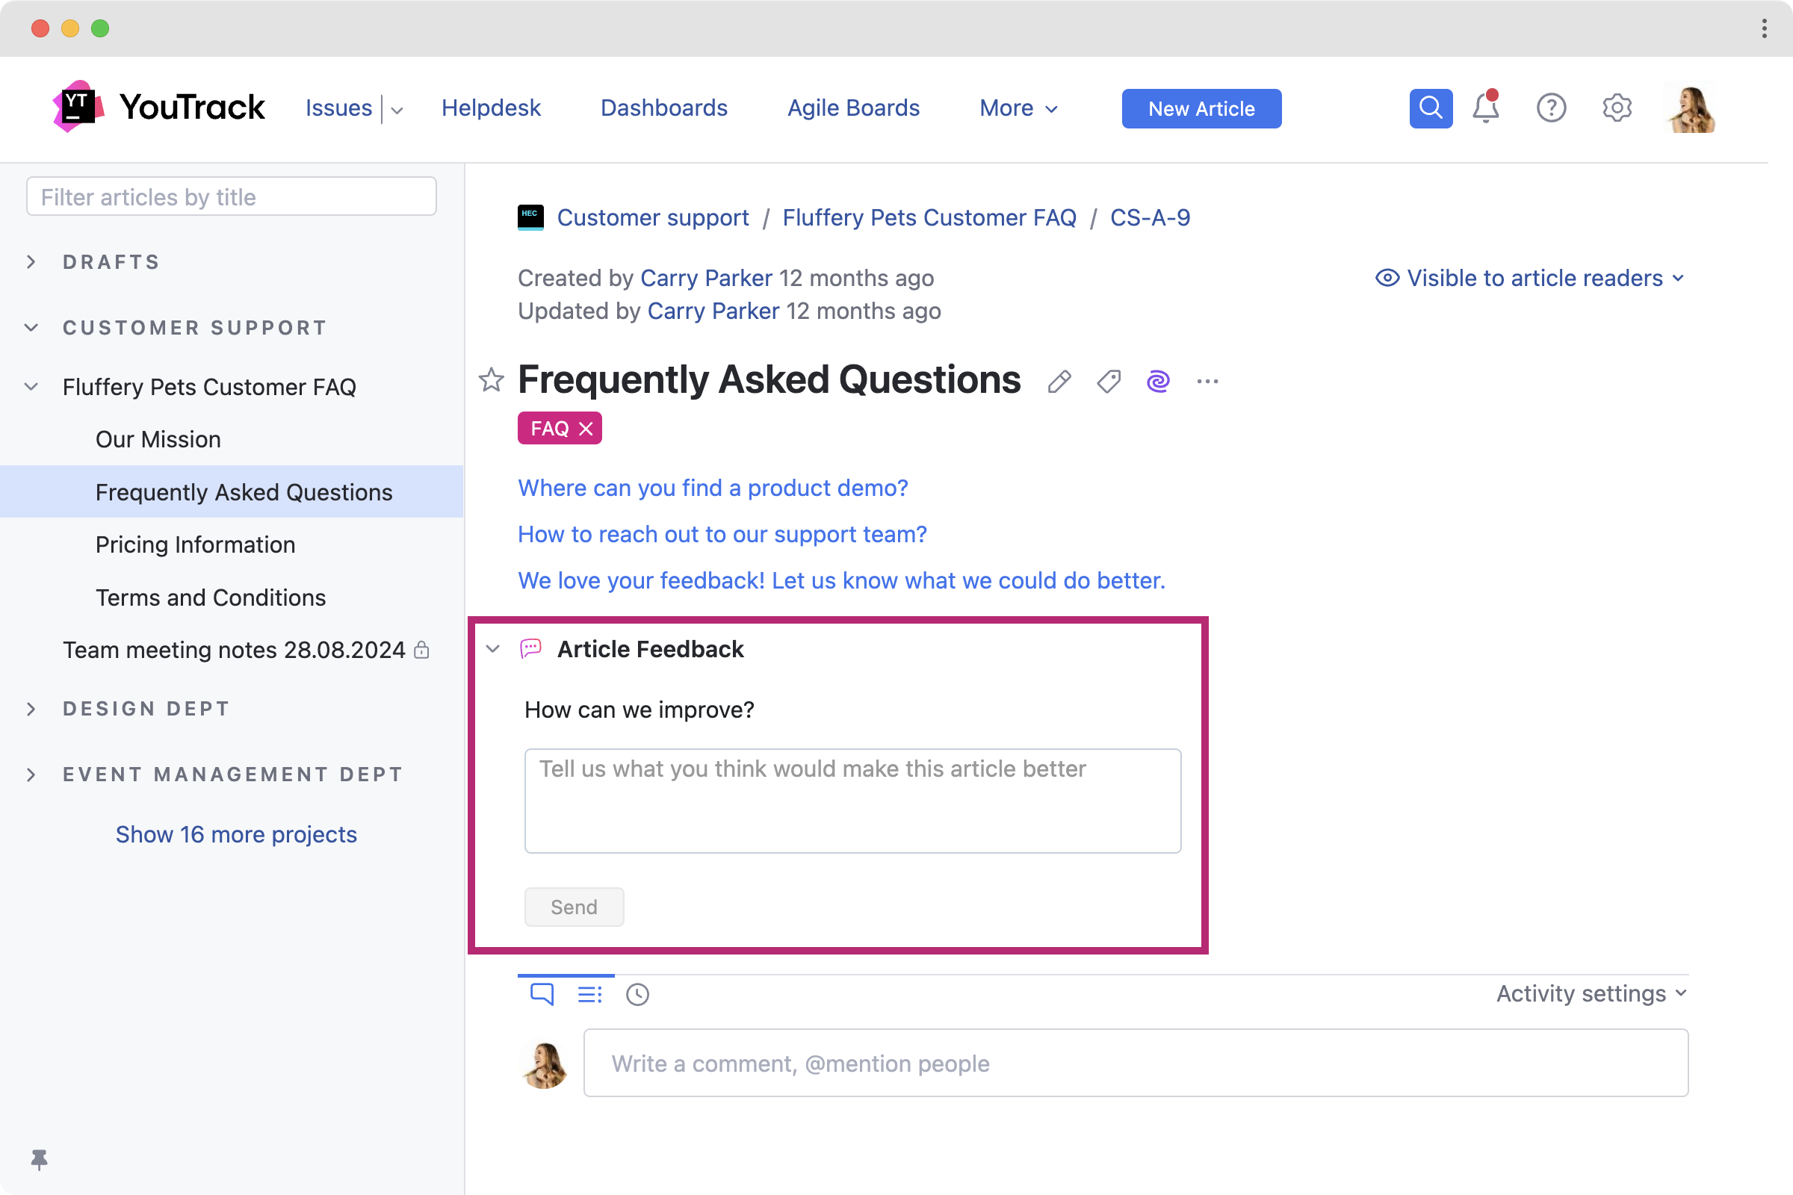Open the history clock icon under the article
This screenshot has width=1793, height=1195.
(x=637, y=995)
